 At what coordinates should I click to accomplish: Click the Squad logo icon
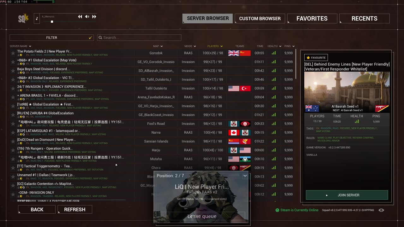click(23, 18)
